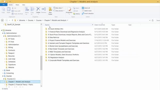160x90 pixels.
Task: Select Website folder in tree
Action: coord(11,67)
